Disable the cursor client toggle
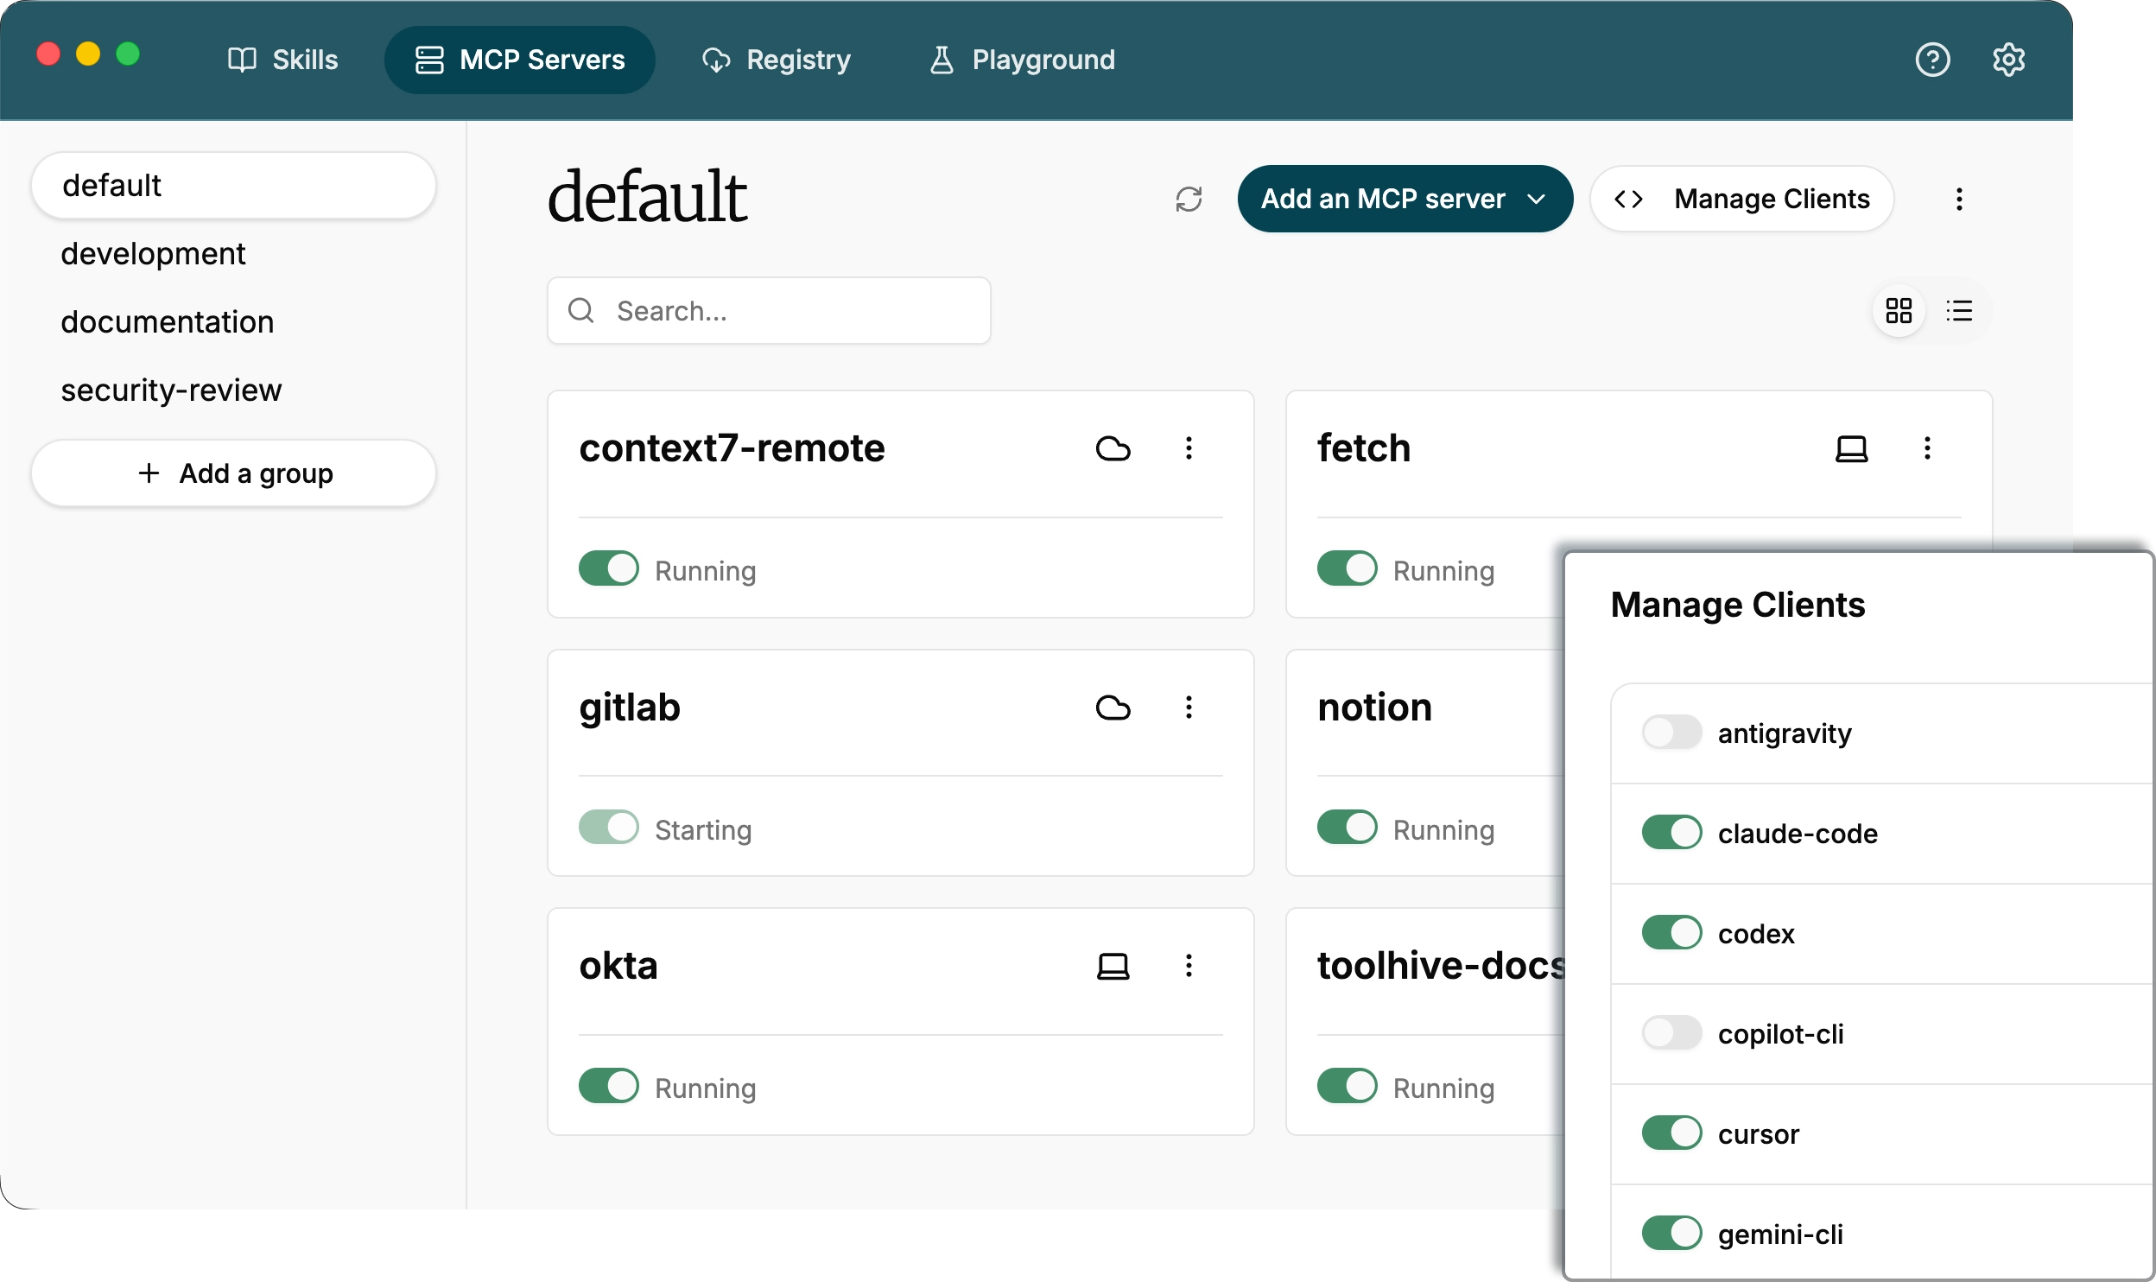The width and height of the screenshot is (2156, 1282). (1671, 1133)
